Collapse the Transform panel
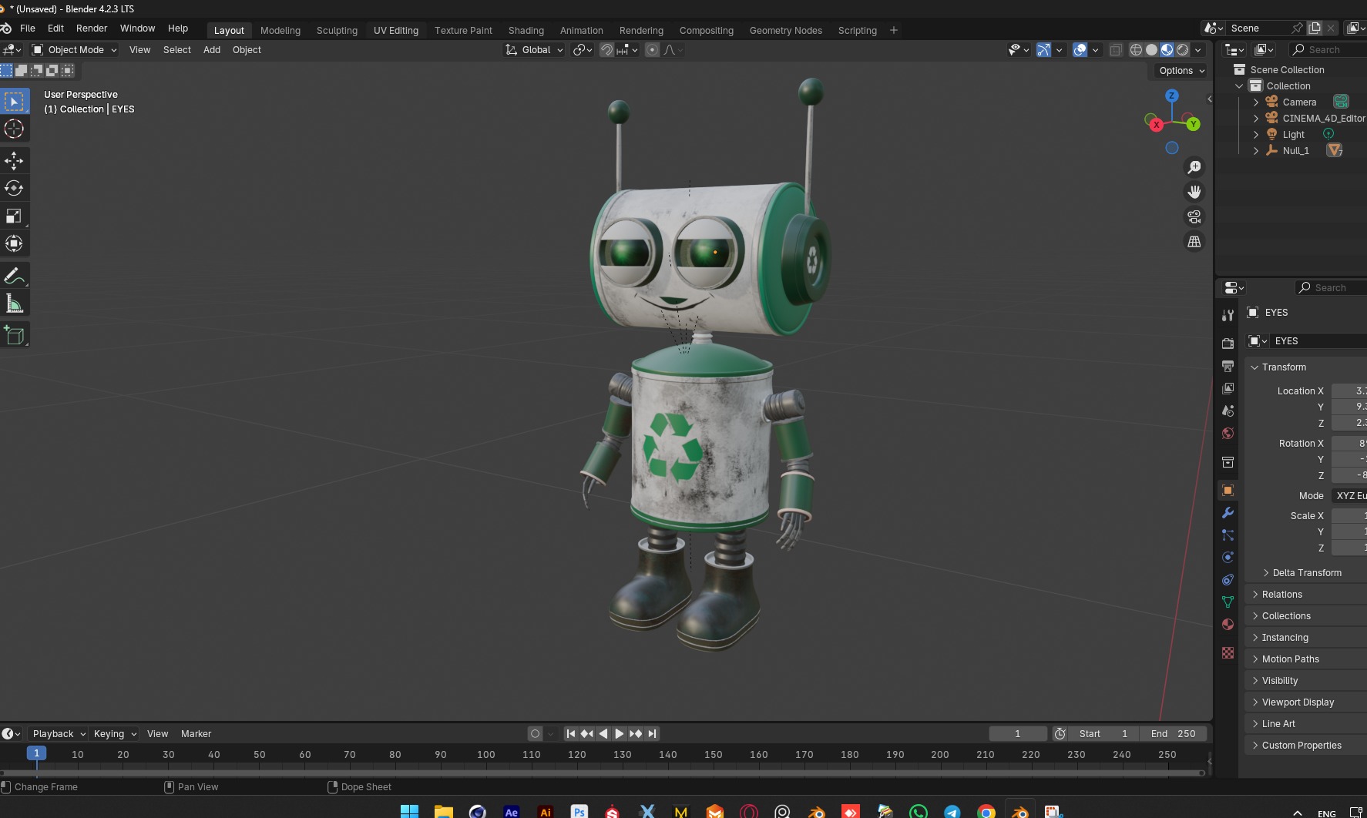 pyautogui.click(x=1254, y=367)
